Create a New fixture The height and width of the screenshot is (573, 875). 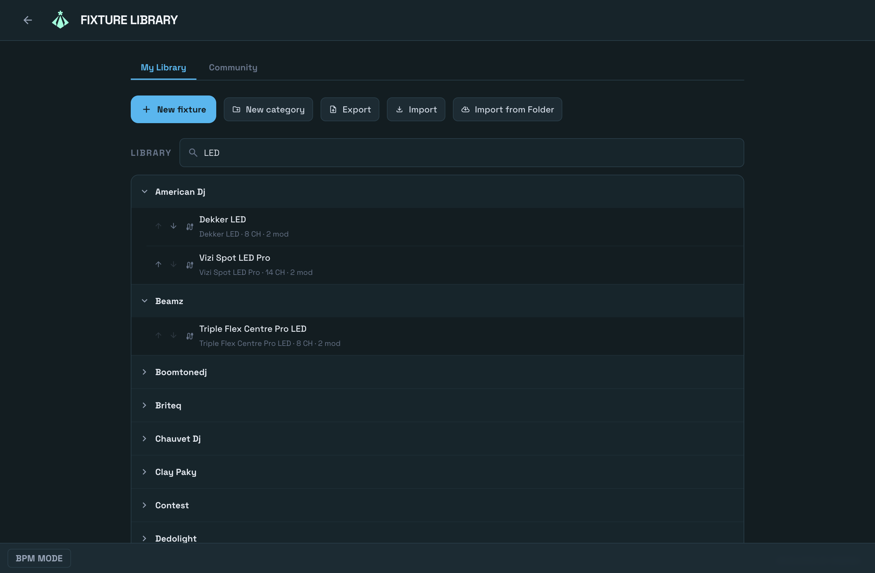173,109
